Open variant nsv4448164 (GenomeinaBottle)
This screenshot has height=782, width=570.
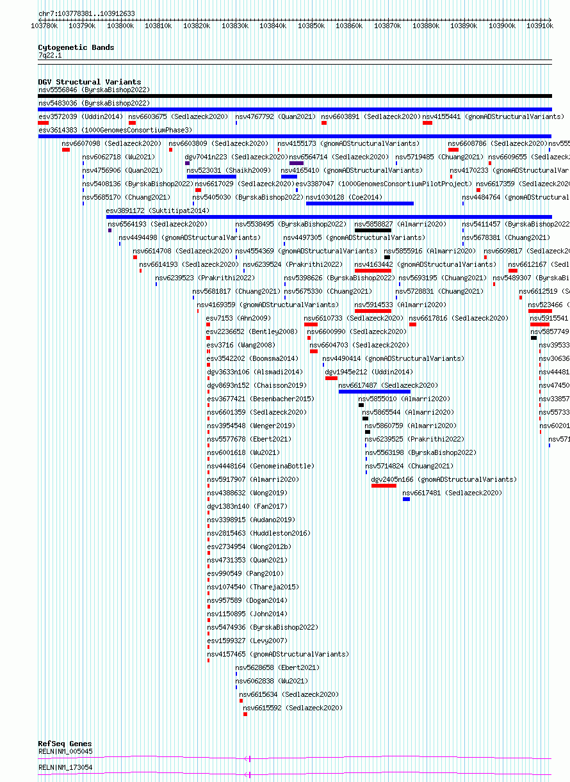coord(260,466)
